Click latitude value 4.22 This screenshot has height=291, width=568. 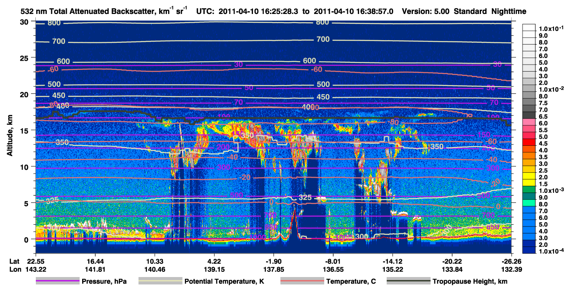[214, 261]
